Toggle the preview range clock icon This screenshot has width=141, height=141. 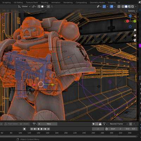(x=106, y=129)
